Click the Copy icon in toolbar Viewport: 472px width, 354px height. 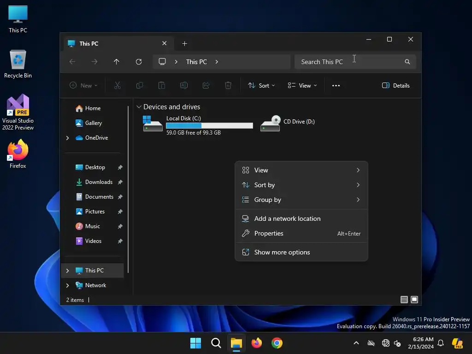point(139,85)
